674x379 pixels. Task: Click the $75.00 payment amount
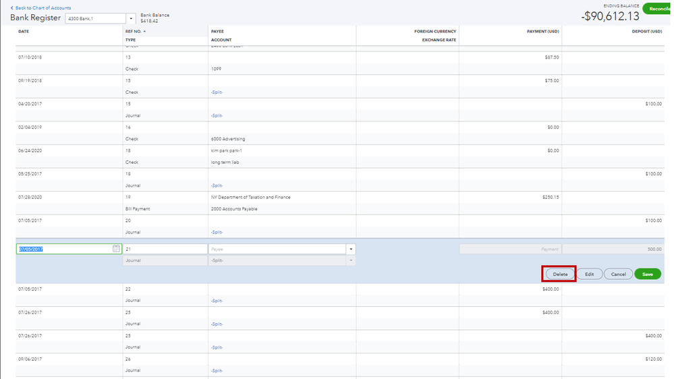(x=552, y=81)
